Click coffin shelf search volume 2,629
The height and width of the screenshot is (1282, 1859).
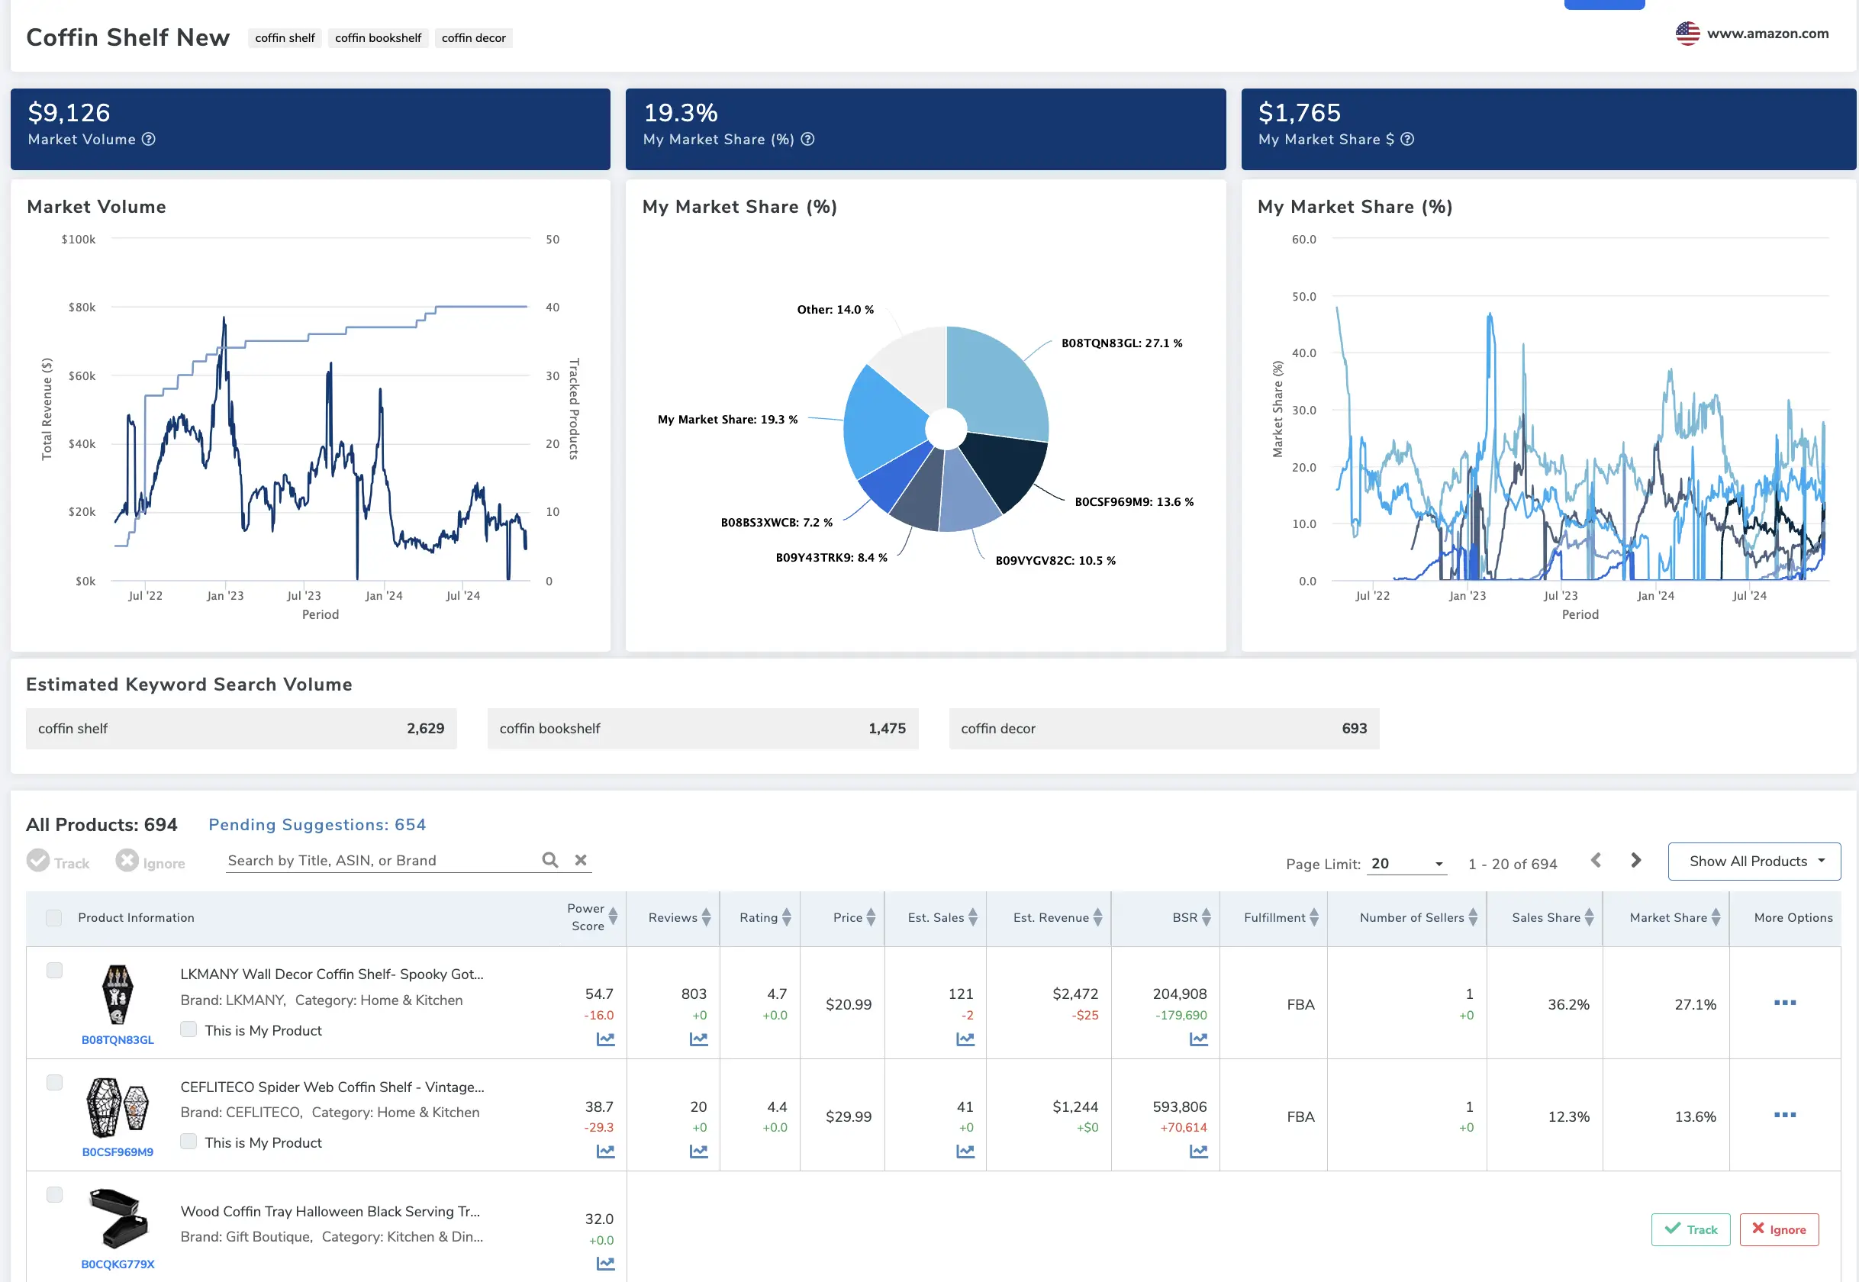pyautogui.click(x=241, y=729)
